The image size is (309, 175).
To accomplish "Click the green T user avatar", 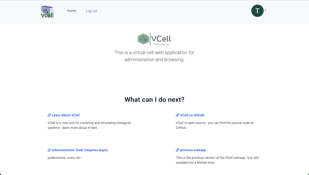I will click(257, 11).
